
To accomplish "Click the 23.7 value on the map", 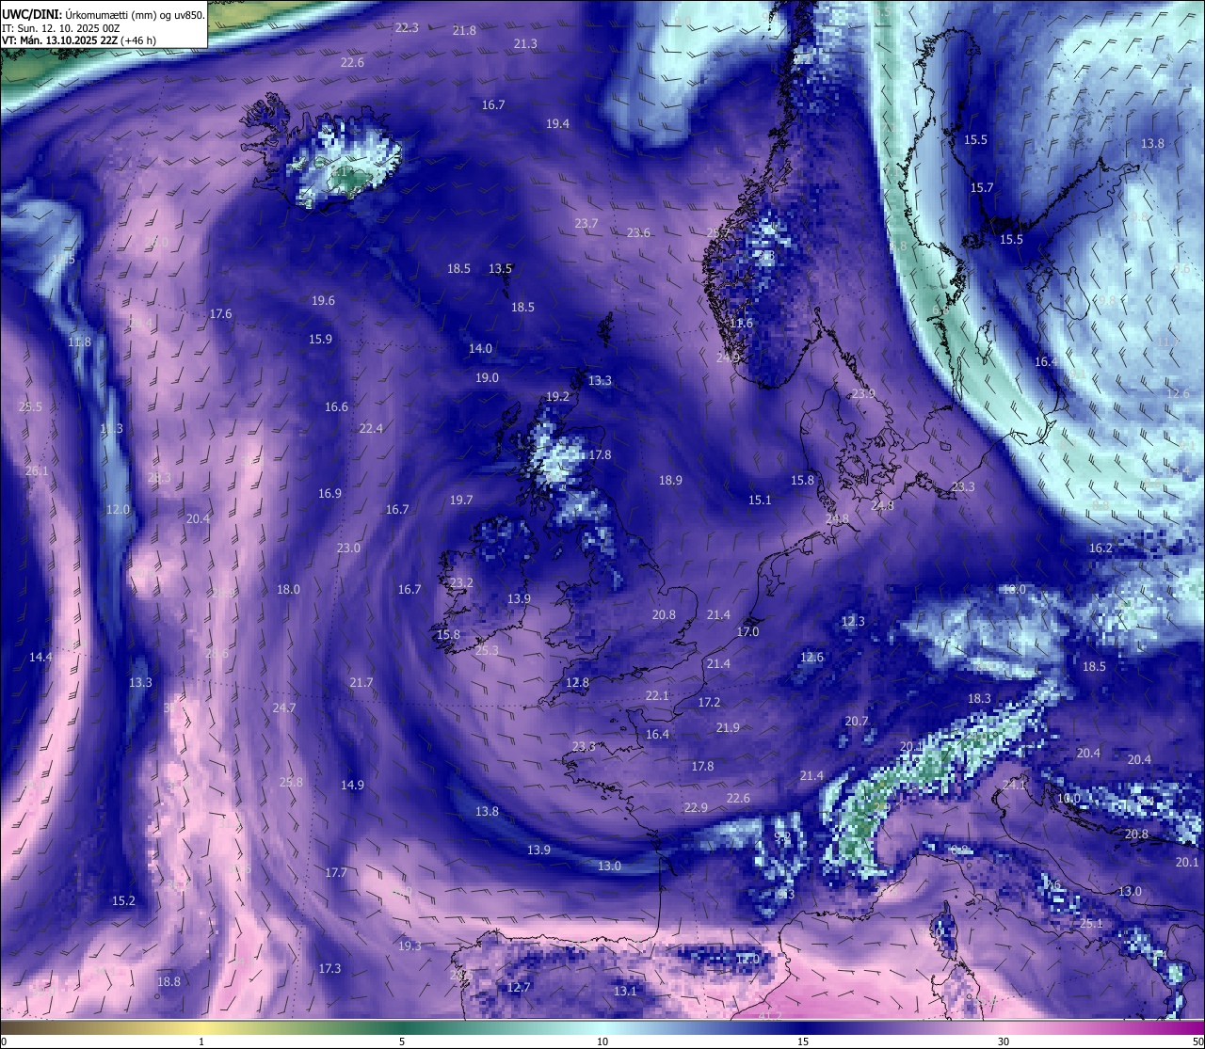I will (x=586, y=224).
